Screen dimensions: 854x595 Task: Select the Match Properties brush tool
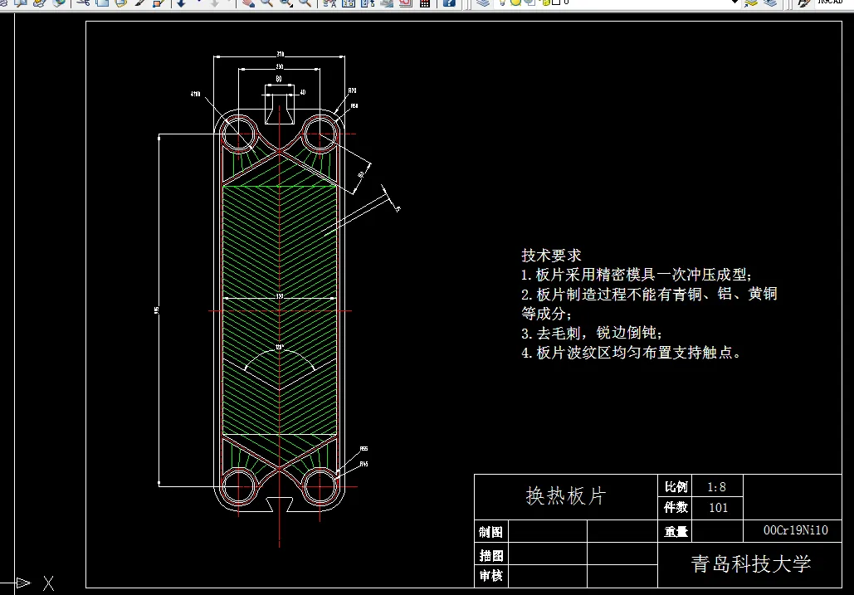[139, 2]
